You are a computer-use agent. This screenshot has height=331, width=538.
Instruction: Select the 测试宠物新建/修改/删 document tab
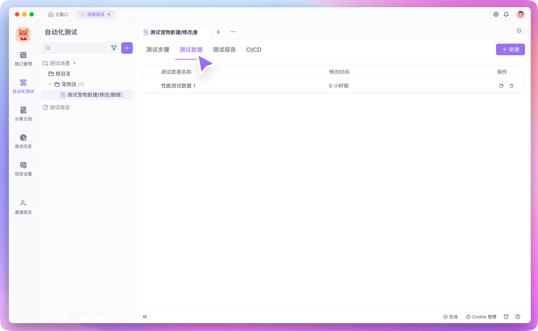click(175, 32)
